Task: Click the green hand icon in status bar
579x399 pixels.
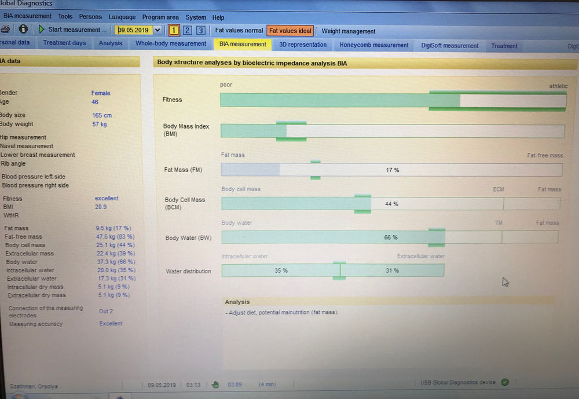Action: pyautogui.click(x=215, y=384)
